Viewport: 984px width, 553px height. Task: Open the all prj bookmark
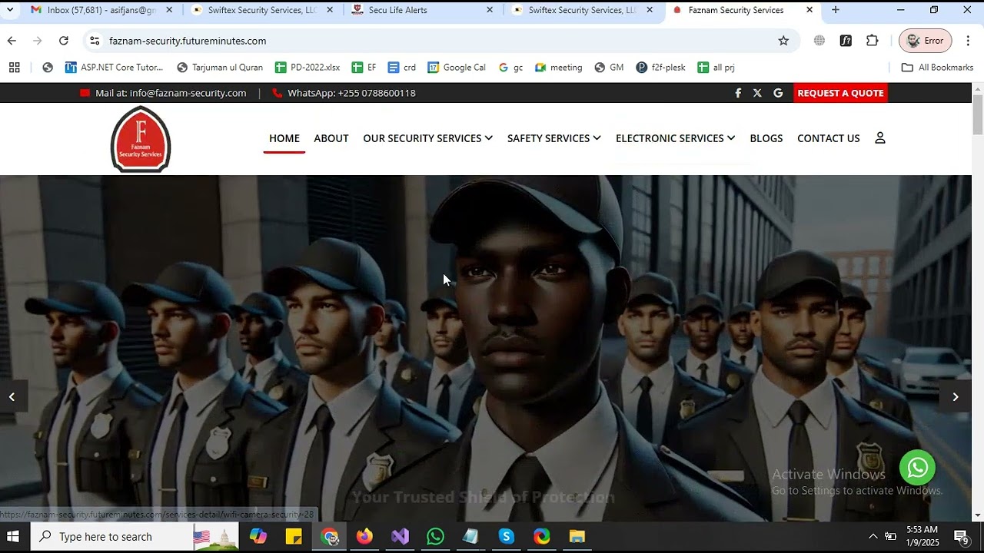coord(716,68)
